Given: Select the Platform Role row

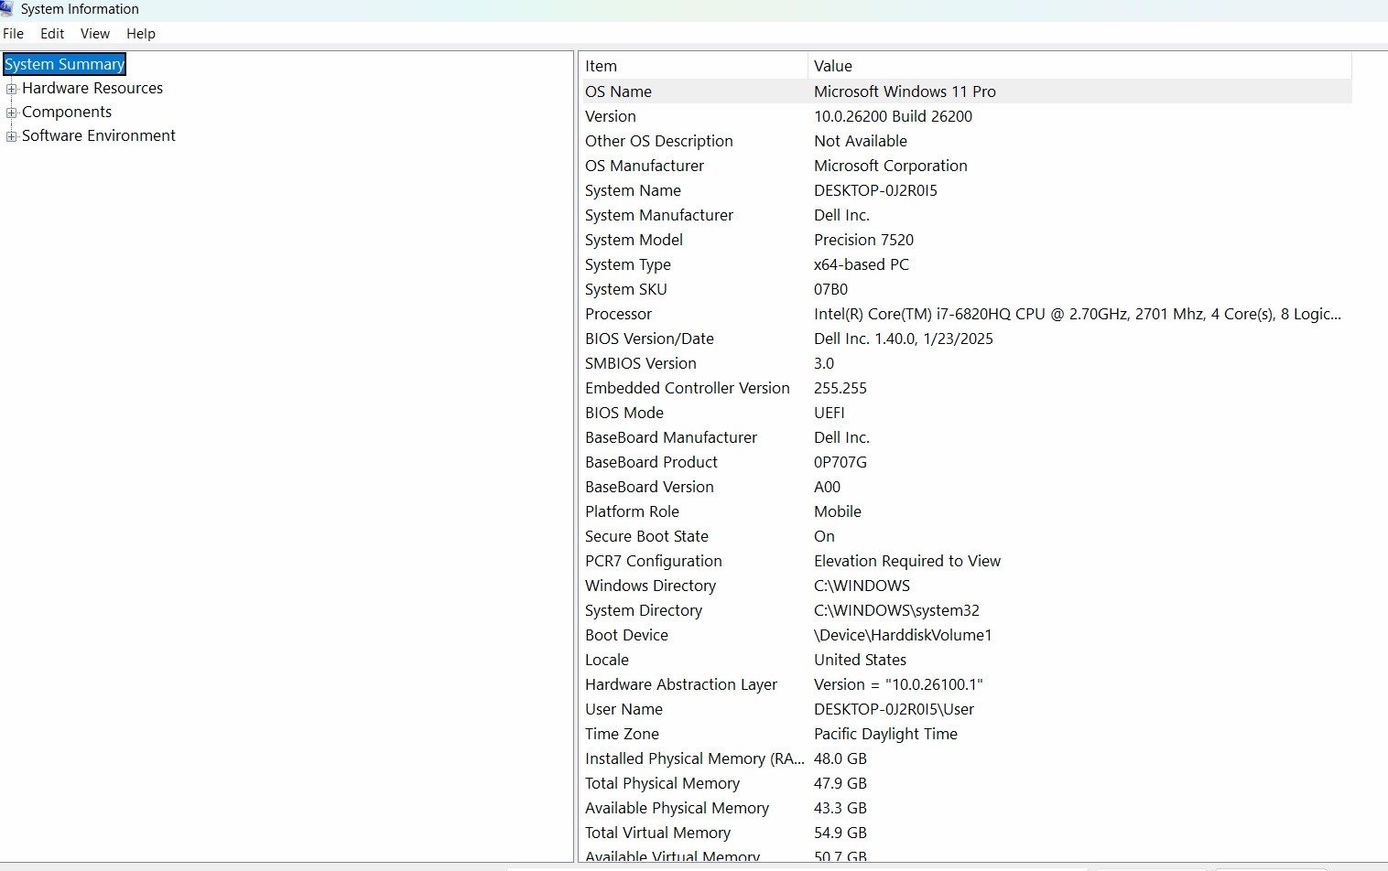Looking at the screenshot, I should 966,511.
